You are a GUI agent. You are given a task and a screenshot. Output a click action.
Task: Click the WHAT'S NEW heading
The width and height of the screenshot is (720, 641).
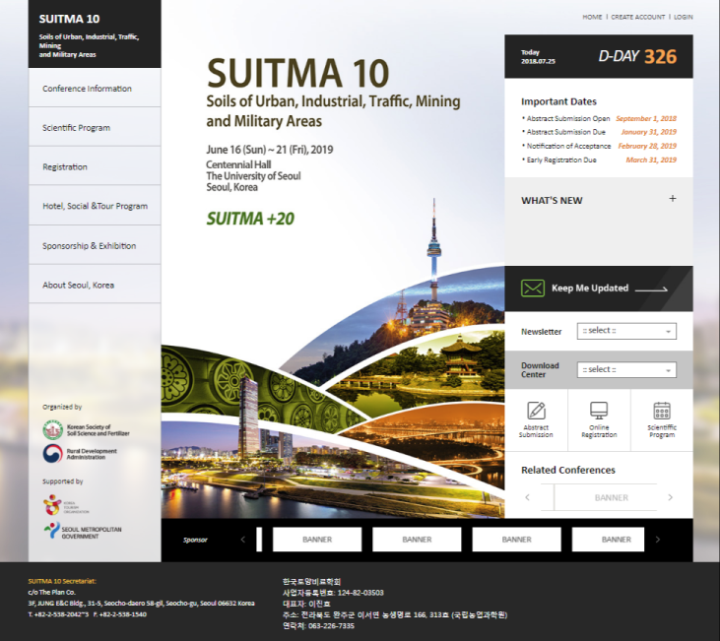[x=552, y=201]
